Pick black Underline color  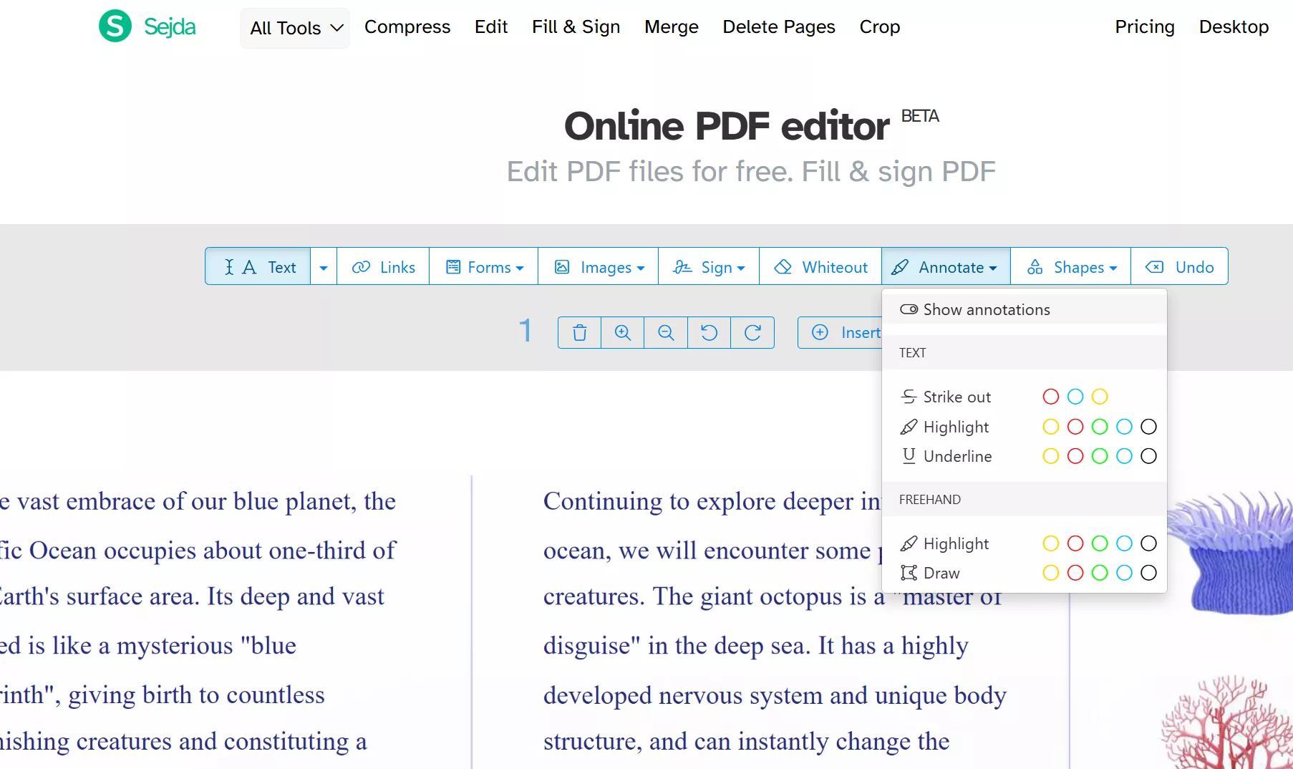[x=1149, y=456]
